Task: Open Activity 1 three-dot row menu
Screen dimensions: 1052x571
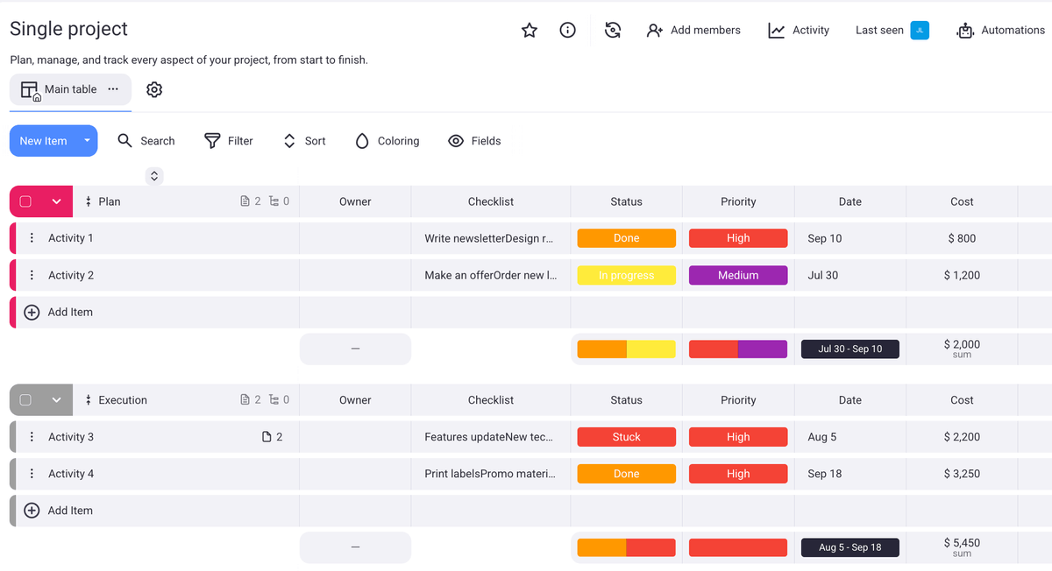Action: coord(32,238)
